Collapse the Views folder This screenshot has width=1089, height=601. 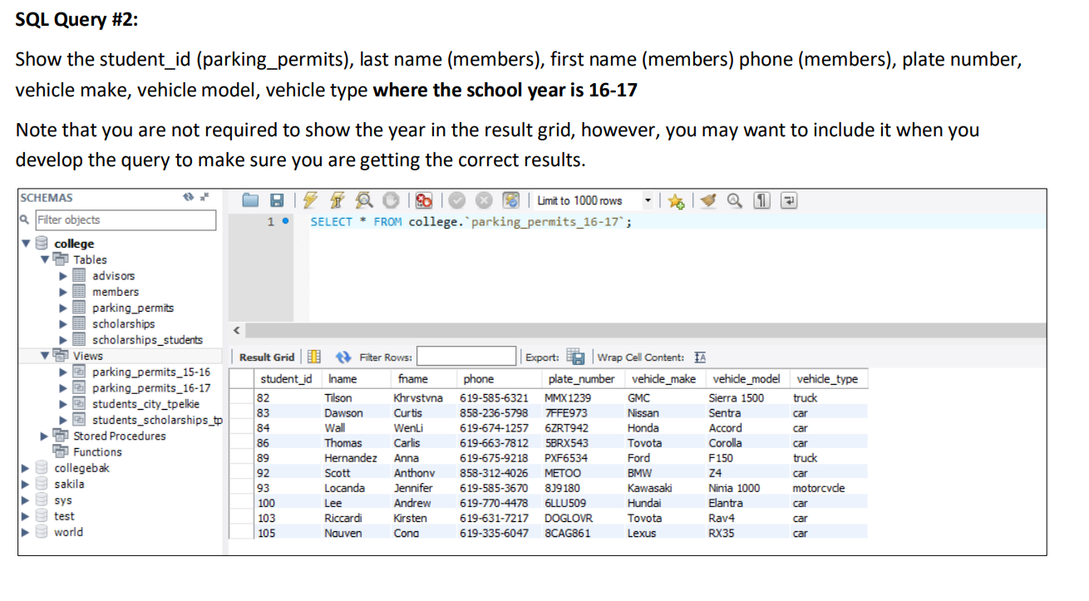pyautogui.click(x=47, y=356)
